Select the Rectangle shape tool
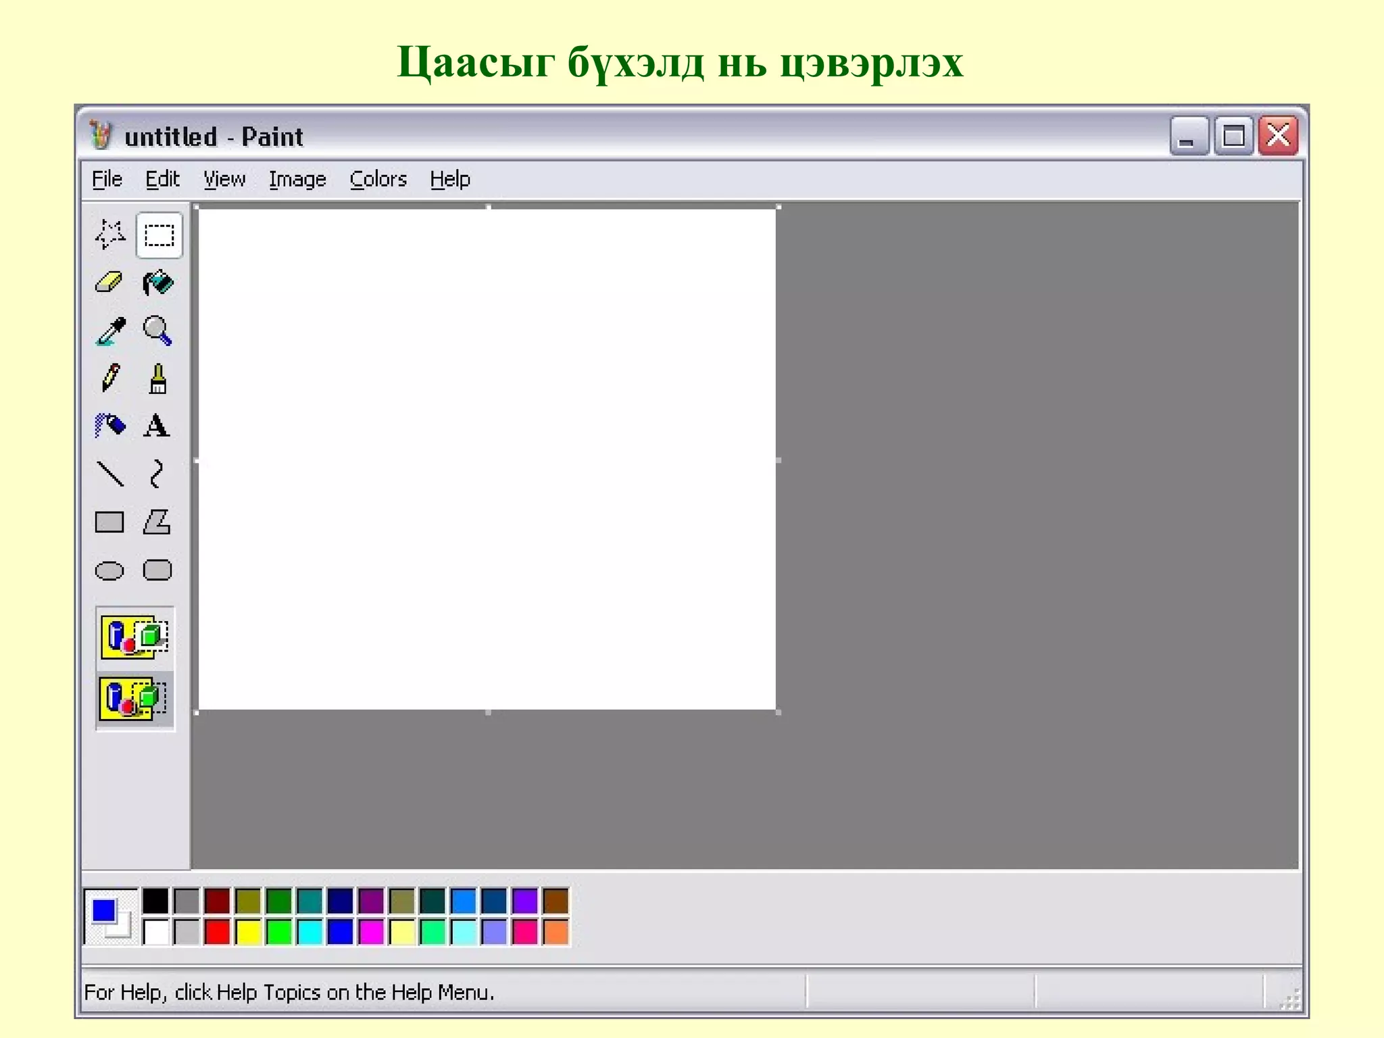The height and width of the screenshot is (1038, 1384). click(x=109, y=522)
